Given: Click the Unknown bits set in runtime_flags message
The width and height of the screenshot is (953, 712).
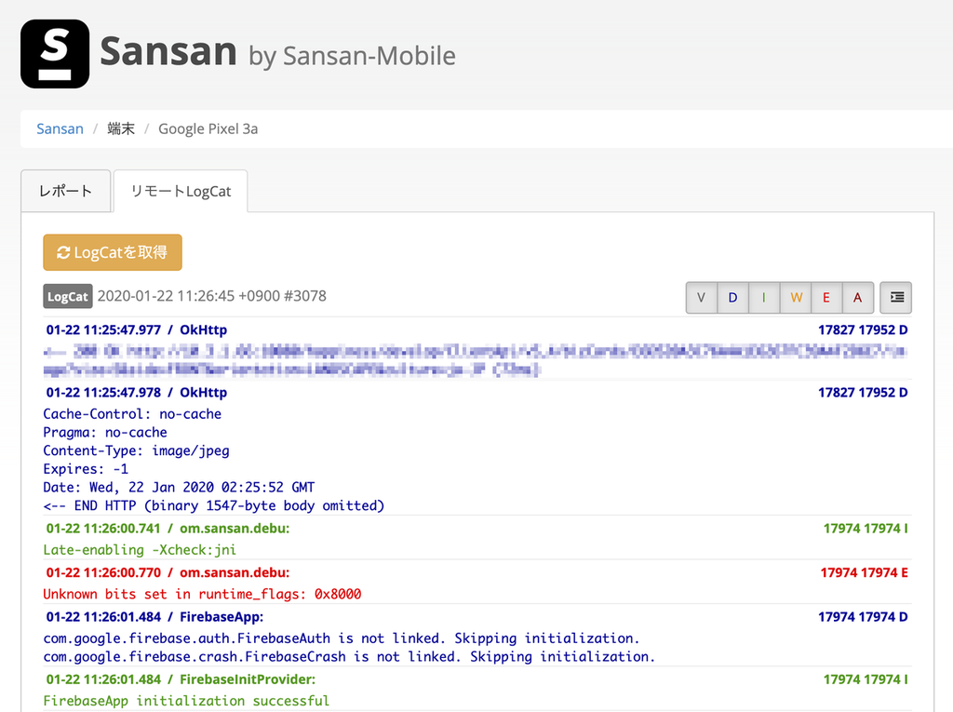Looking at the screenshot, I should [x=202, y=594].
